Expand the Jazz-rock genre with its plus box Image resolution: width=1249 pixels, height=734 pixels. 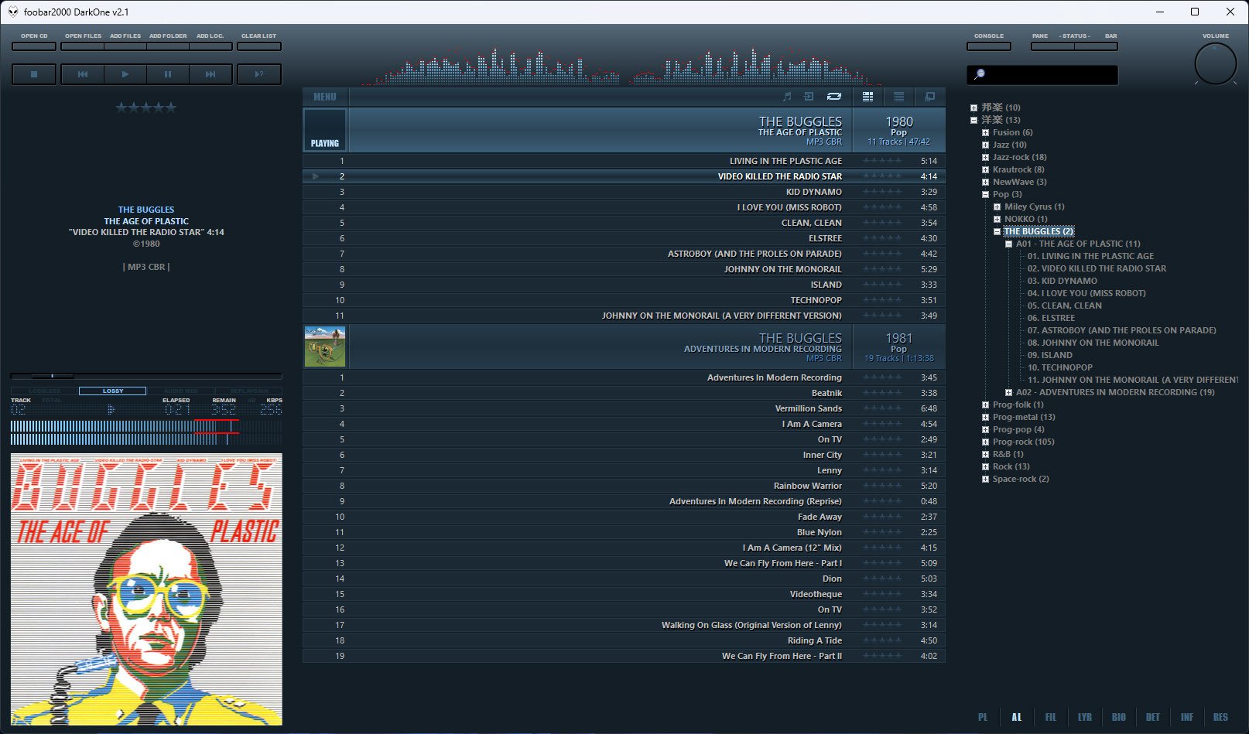[x=985, y=157]
